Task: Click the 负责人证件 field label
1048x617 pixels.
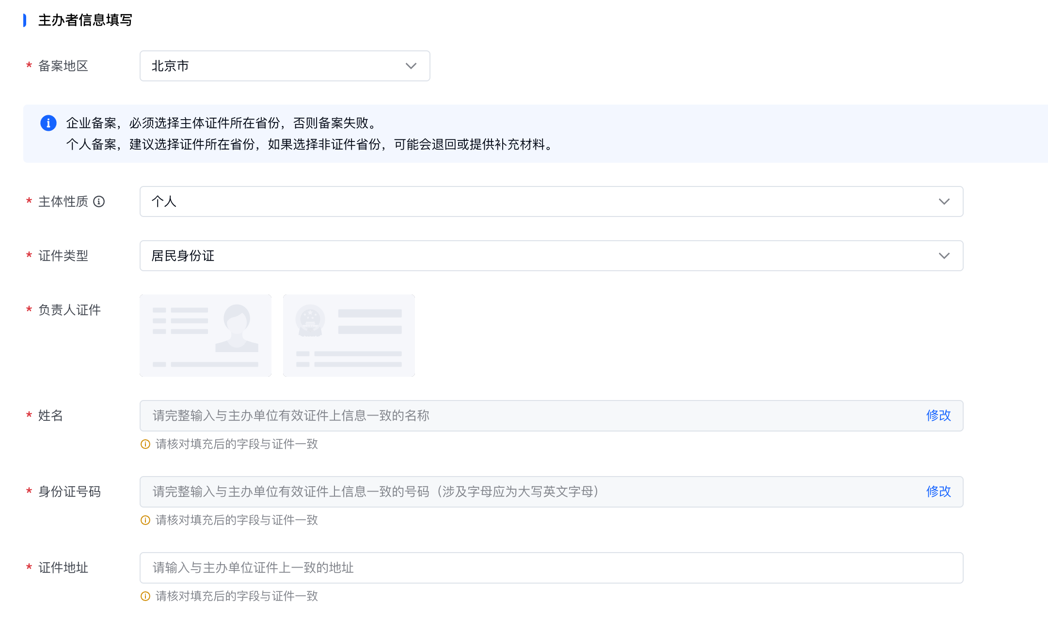Action: (x=69, y=310)
